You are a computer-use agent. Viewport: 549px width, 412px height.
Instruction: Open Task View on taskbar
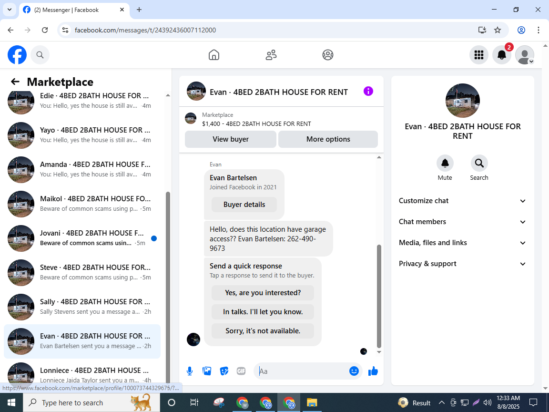[x=194, y=402]
